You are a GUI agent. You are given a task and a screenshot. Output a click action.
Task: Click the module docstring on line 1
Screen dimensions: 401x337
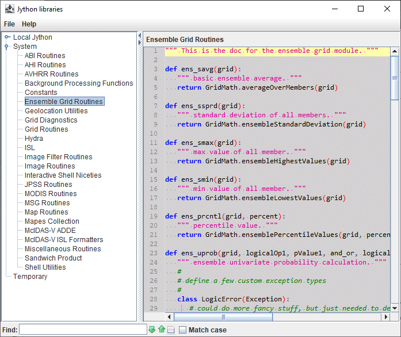[x=272, y=51]
